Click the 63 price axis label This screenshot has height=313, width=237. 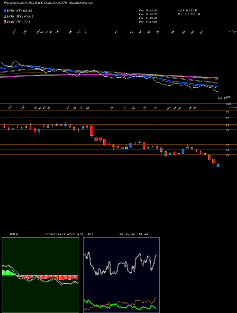click(227, 150)
